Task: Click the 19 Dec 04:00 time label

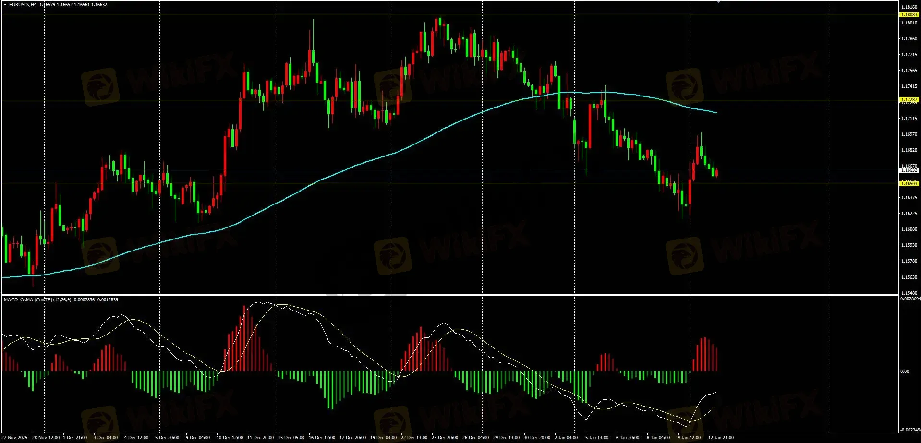Action: [x=383, y=438]
